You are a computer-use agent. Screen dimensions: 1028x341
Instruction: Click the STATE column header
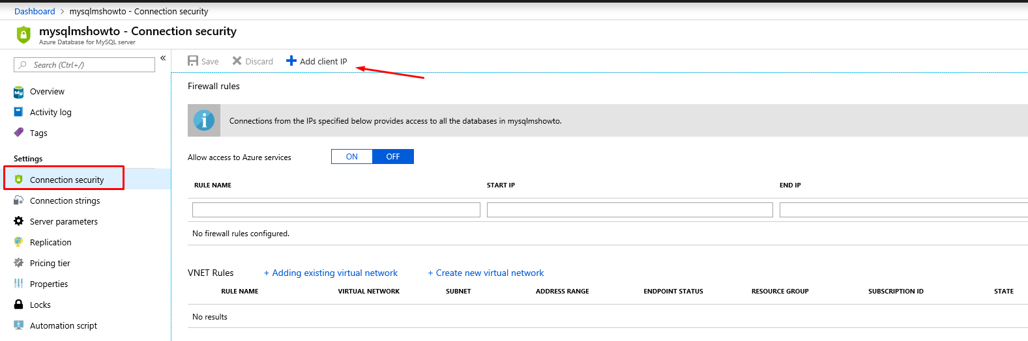tap(1004, 292)
